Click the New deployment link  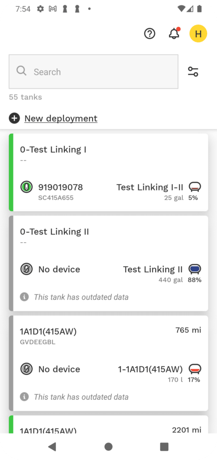[x=61, y=119]
